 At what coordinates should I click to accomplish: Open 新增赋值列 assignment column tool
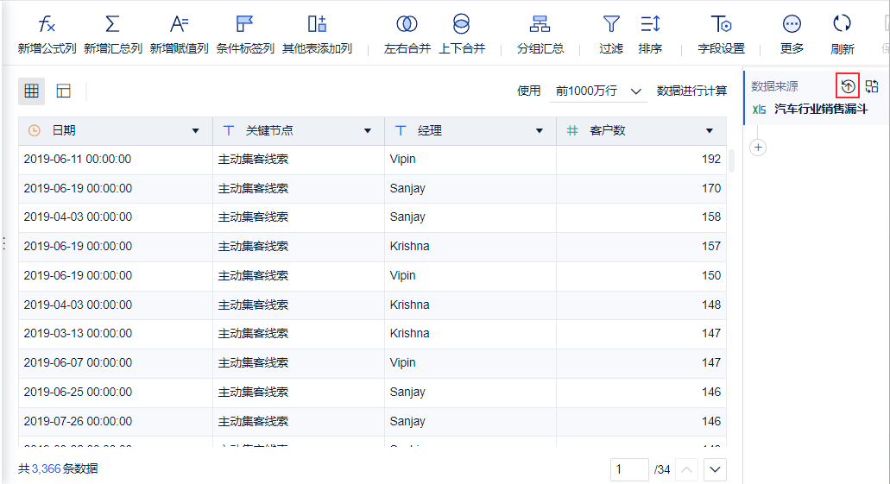coord(179,35)
